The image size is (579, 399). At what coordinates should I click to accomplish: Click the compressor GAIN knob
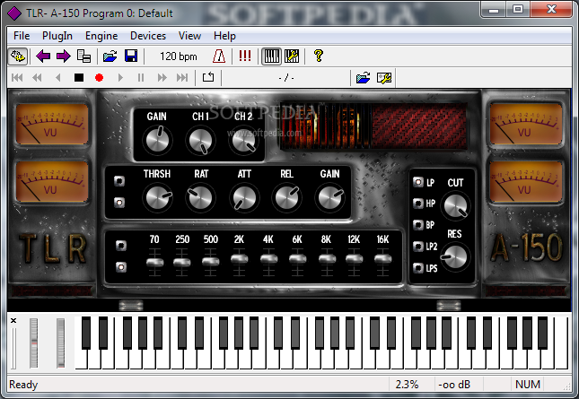pyautogui.click(x=330, y=197)
